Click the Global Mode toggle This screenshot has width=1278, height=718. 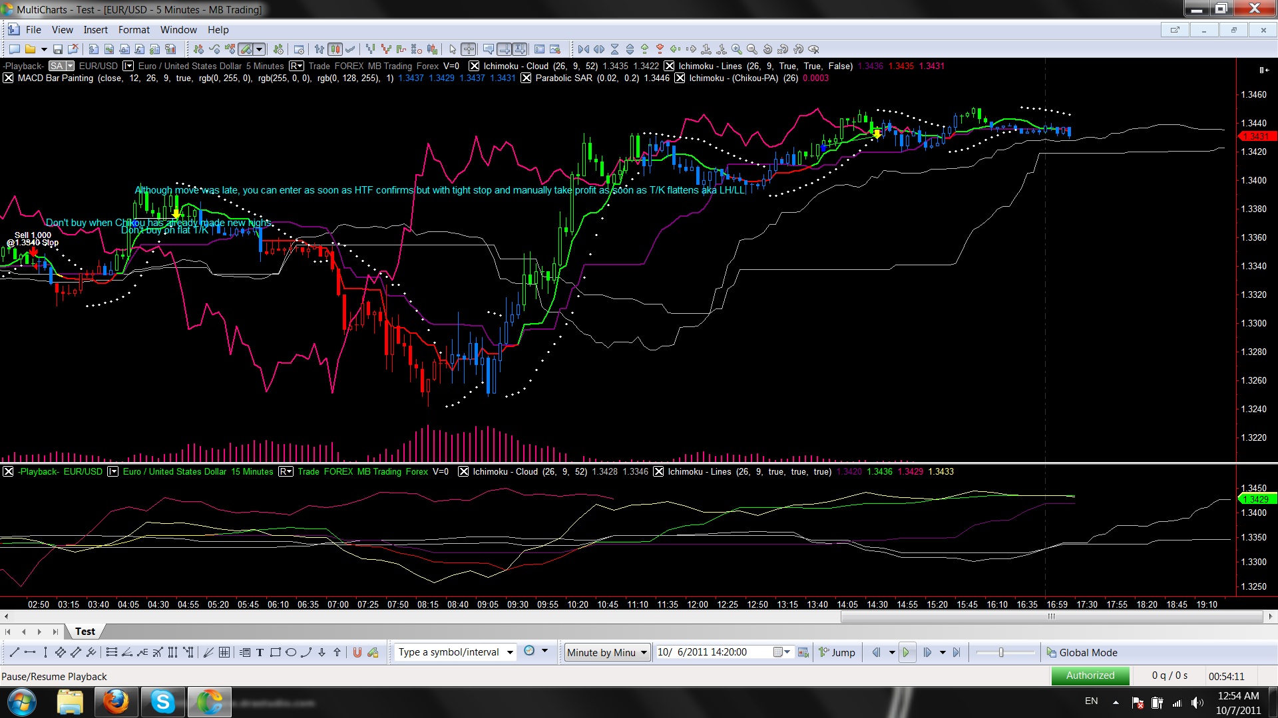(1082, 652)
